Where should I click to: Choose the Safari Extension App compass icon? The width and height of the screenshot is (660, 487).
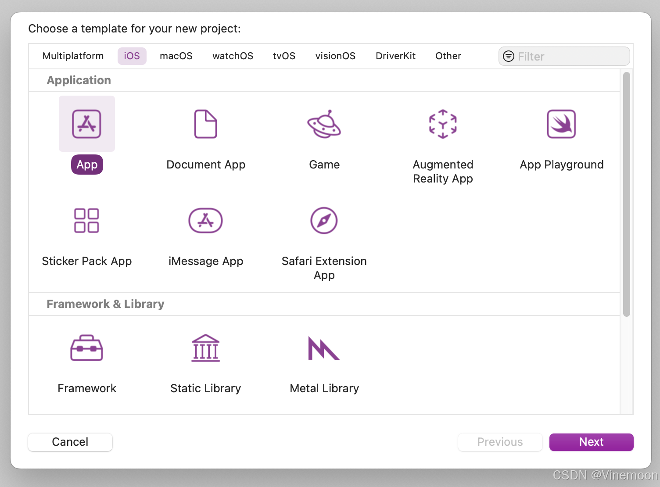tap(324, 220)
